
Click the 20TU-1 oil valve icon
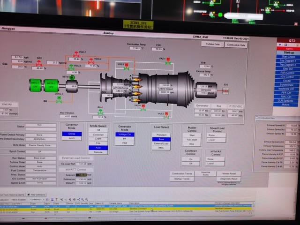(59, 100)
